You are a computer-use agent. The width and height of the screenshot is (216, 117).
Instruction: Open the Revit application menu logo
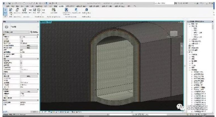click(x=4, y=3)
